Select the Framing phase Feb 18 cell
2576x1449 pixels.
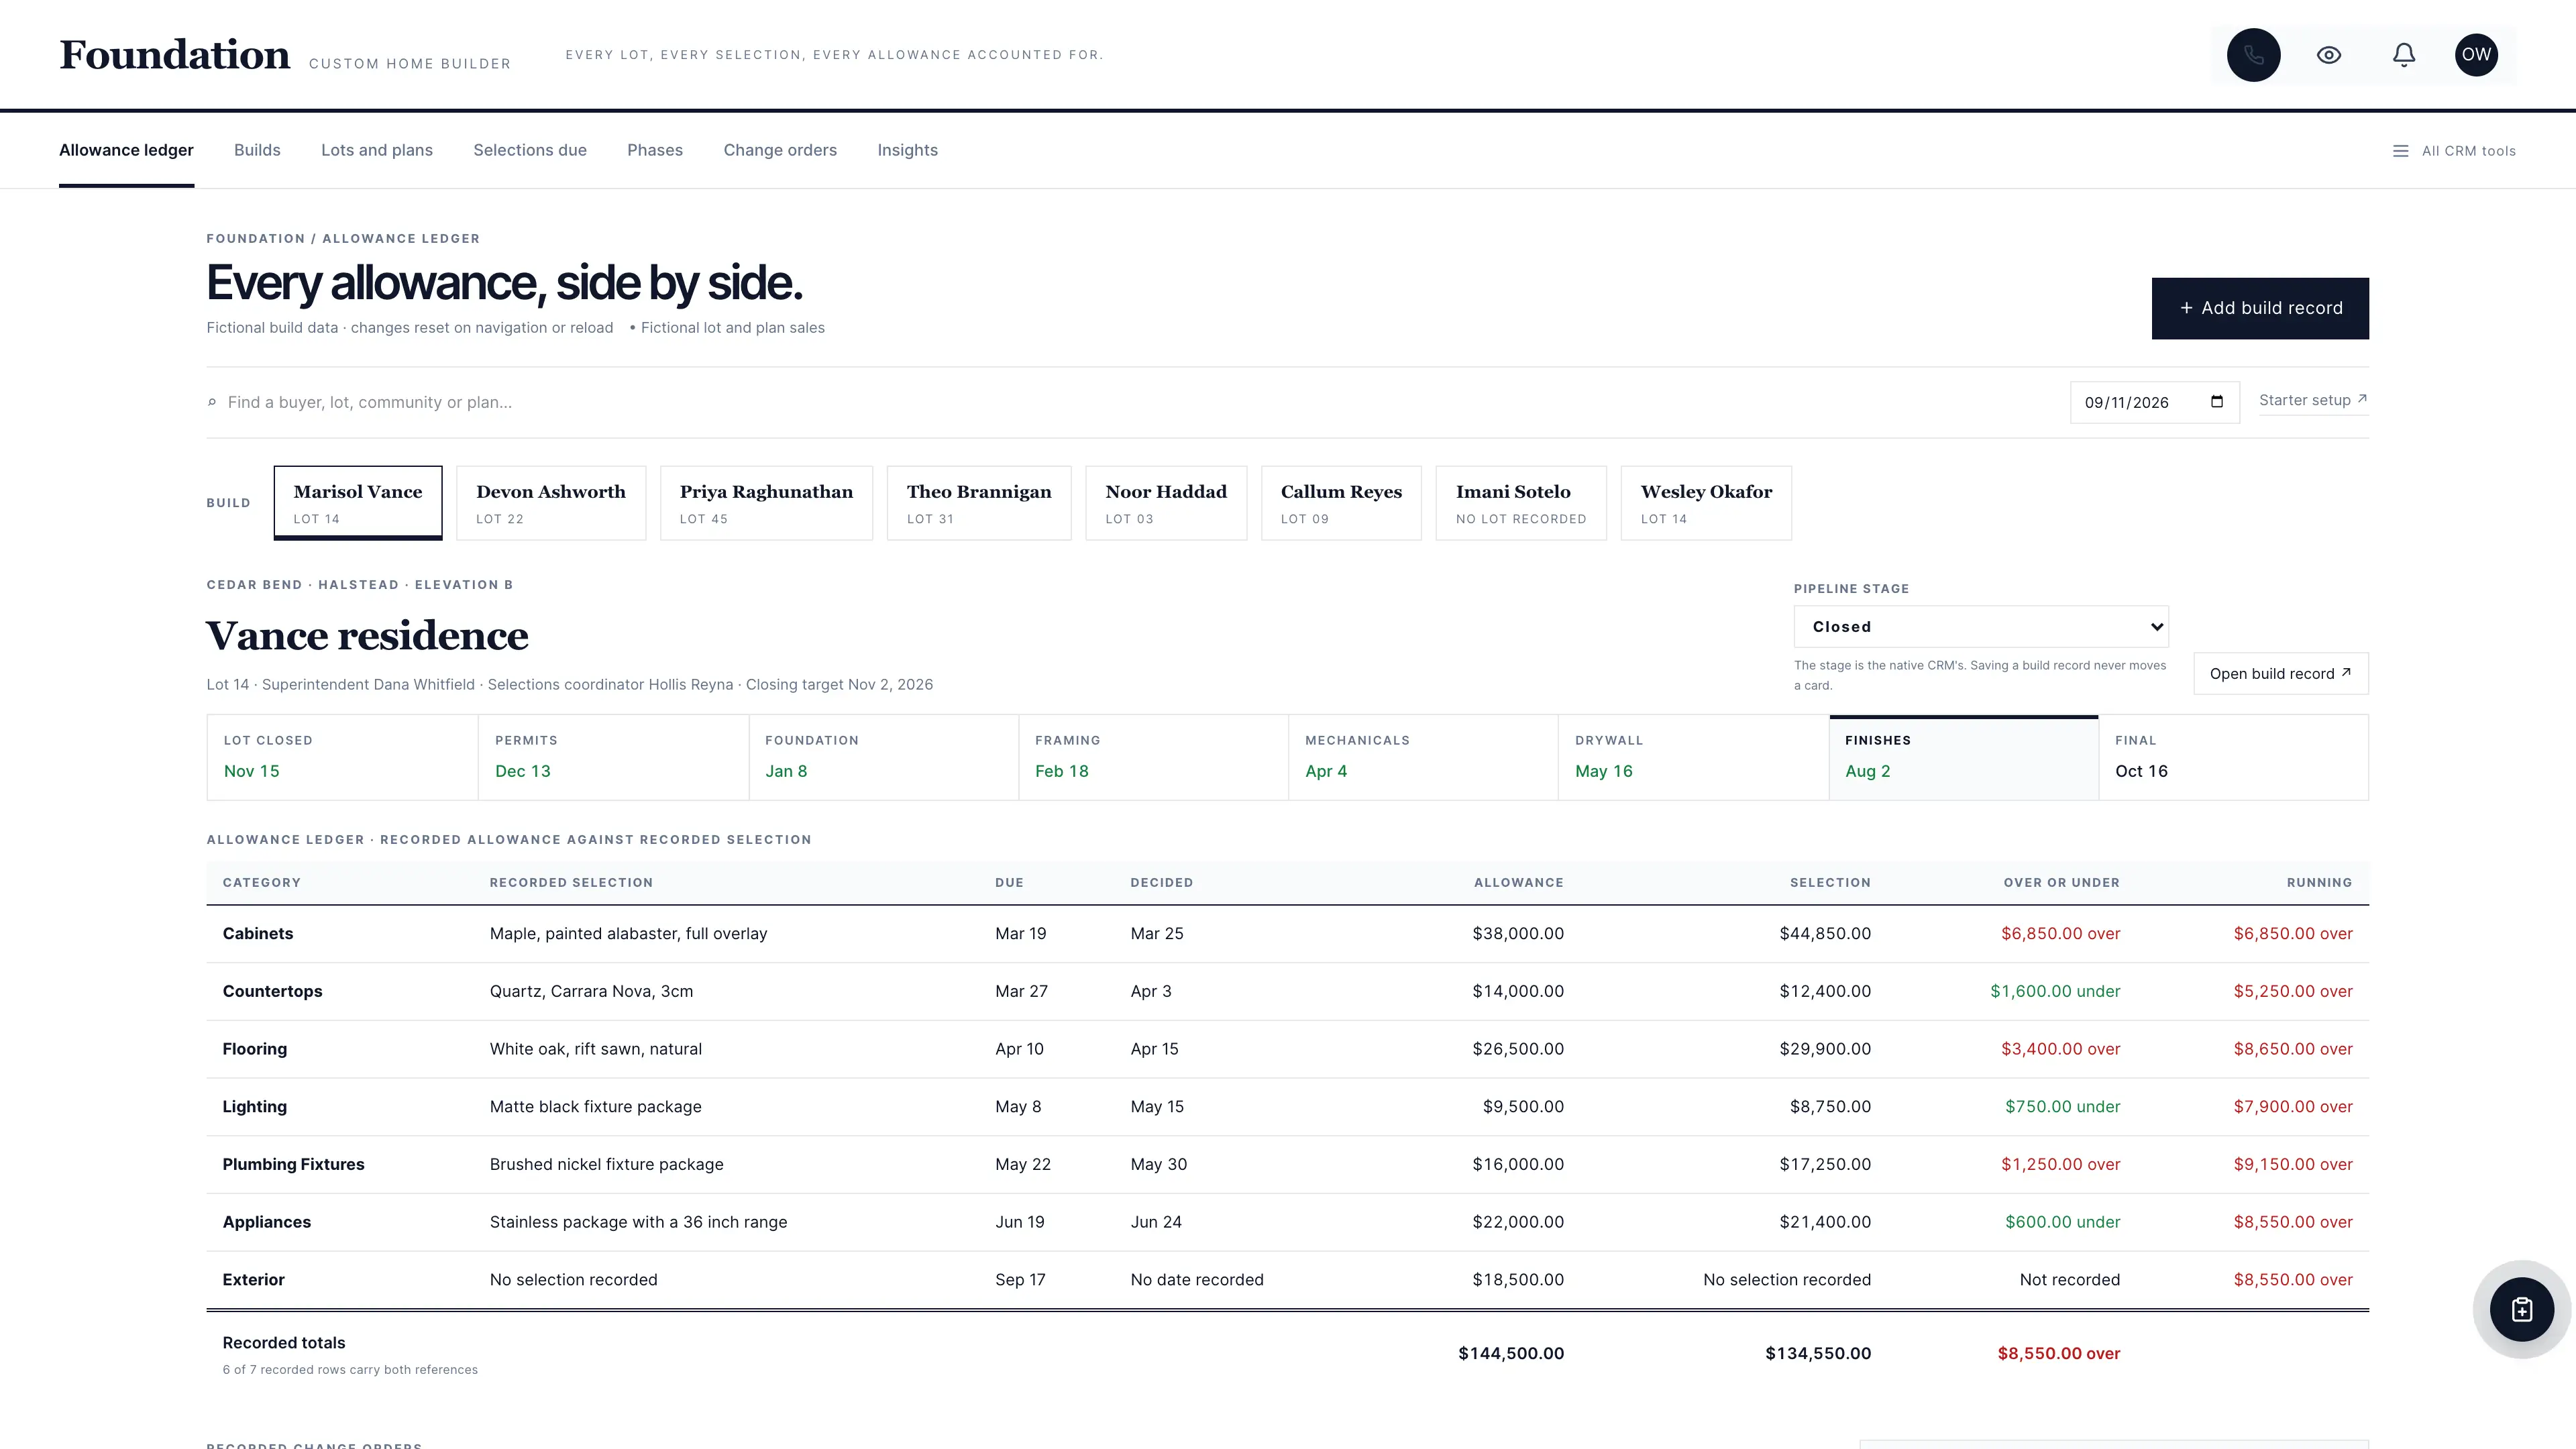[x=1153, y=757]
